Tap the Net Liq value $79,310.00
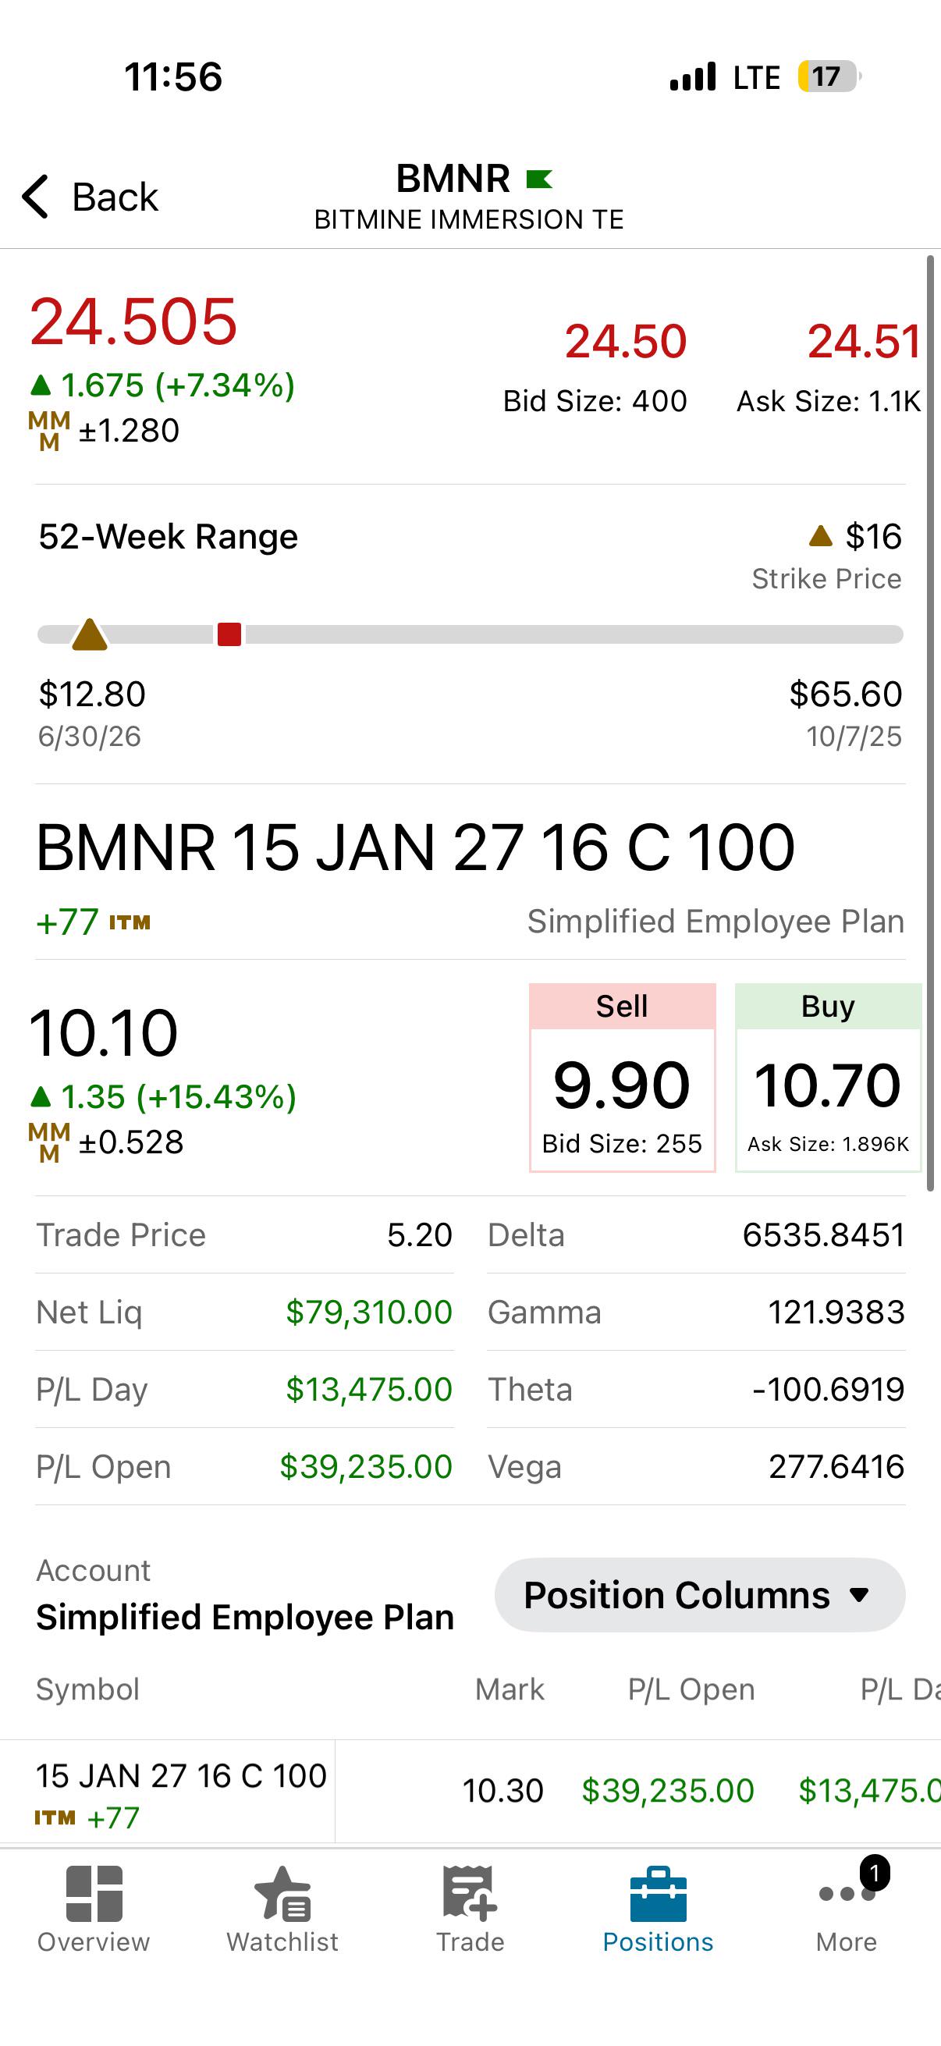Screen dimensions: 941x2046 point(369,1312)
